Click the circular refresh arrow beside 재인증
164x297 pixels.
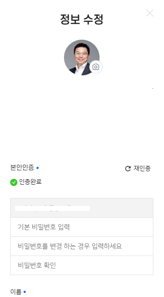128,169
